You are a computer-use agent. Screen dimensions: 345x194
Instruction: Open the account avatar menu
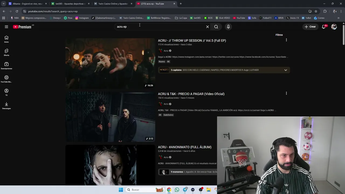[334, 27]
